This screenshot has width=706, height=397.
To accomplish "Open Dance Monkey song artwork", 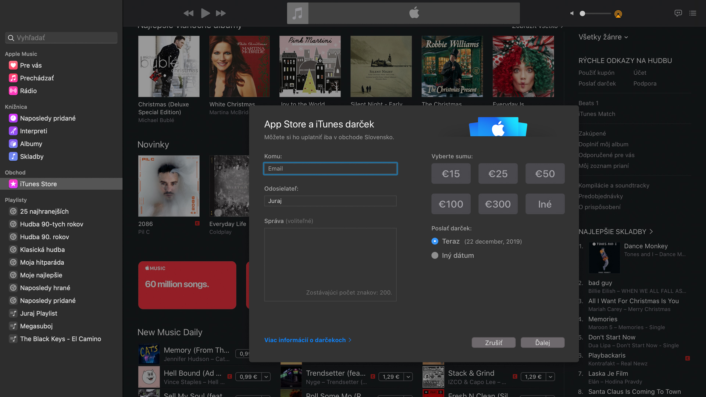I will 604,257.
